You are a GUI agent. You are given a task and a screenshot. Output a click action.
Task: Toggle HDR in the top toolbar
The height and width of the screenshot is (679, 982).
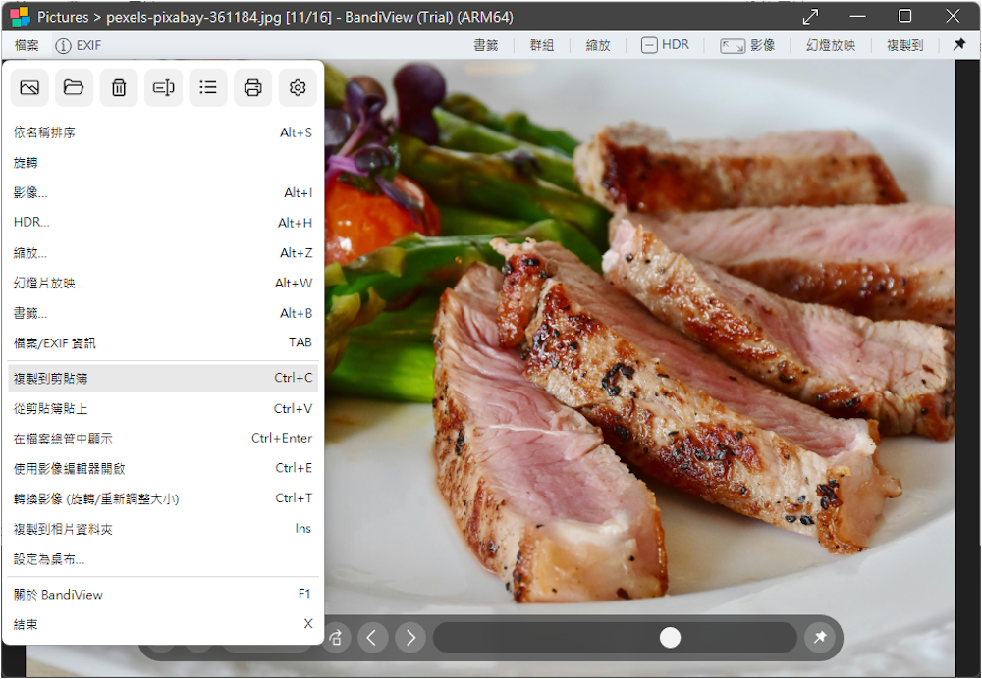[x=666, y=45]
